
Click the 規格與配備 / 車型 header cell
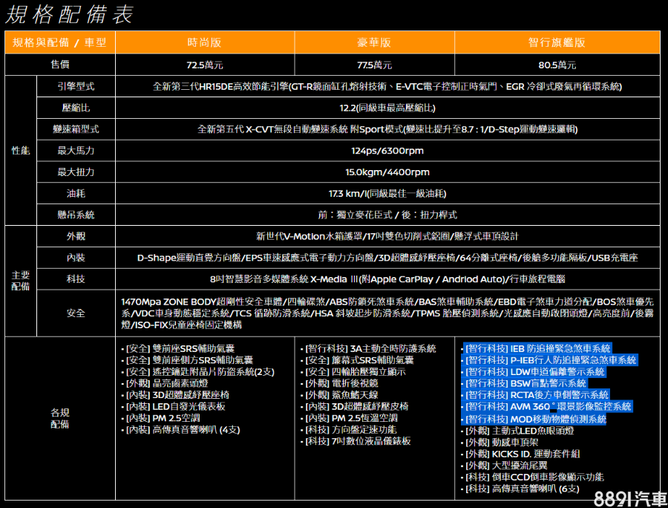click(x=59, y=43)
